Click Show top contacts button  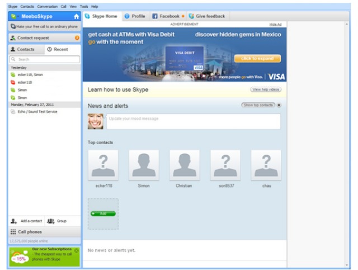(x=258, y=105)
